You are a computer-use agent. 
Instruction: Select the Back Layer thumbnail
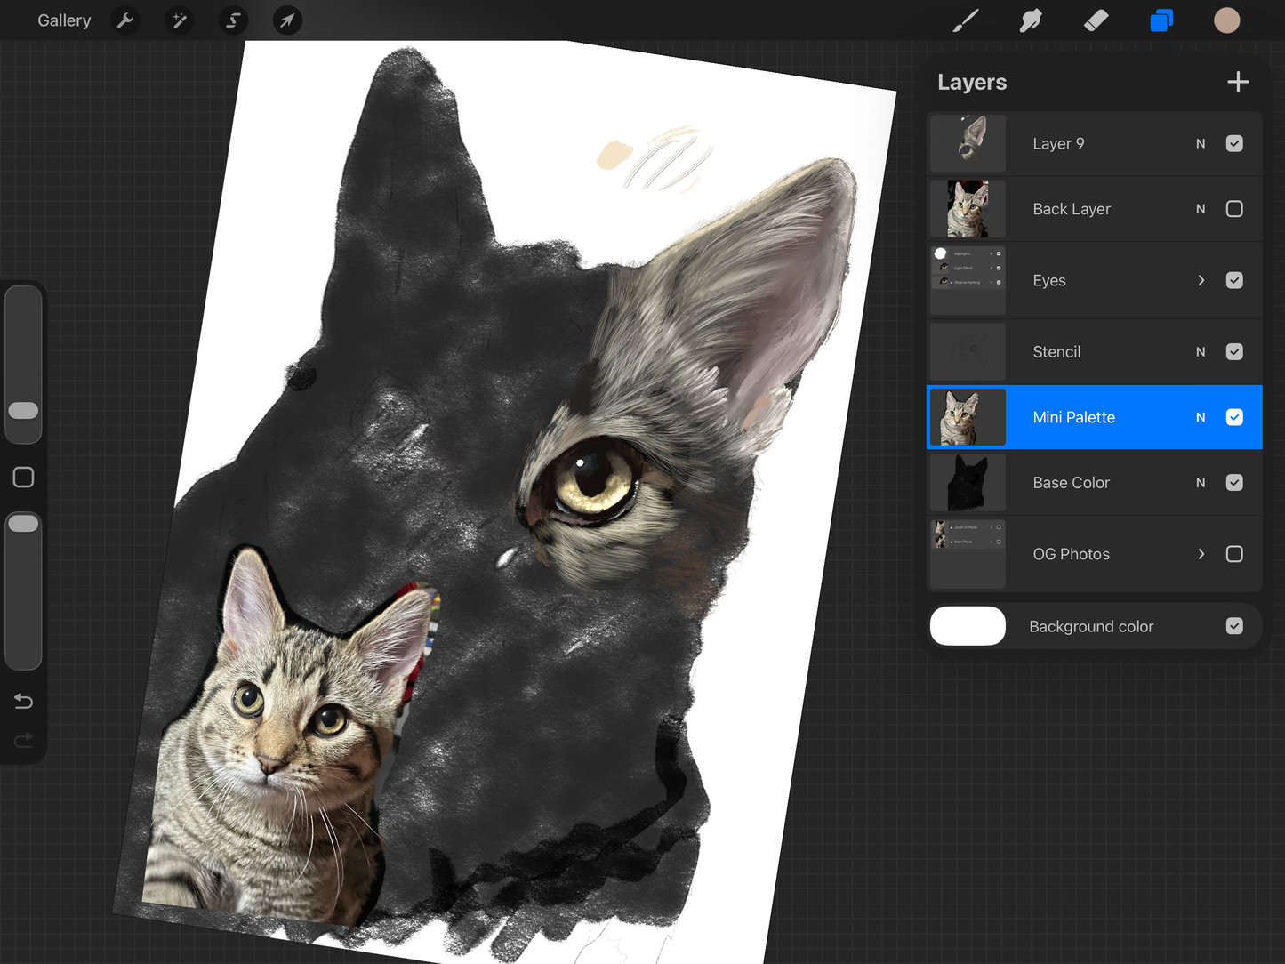[968, 209]
